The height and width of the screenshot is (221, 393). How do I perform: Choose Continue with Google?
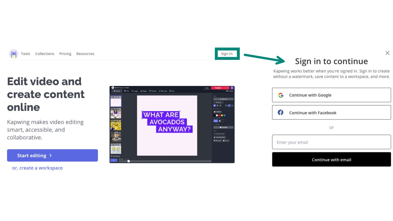point(332,95)
